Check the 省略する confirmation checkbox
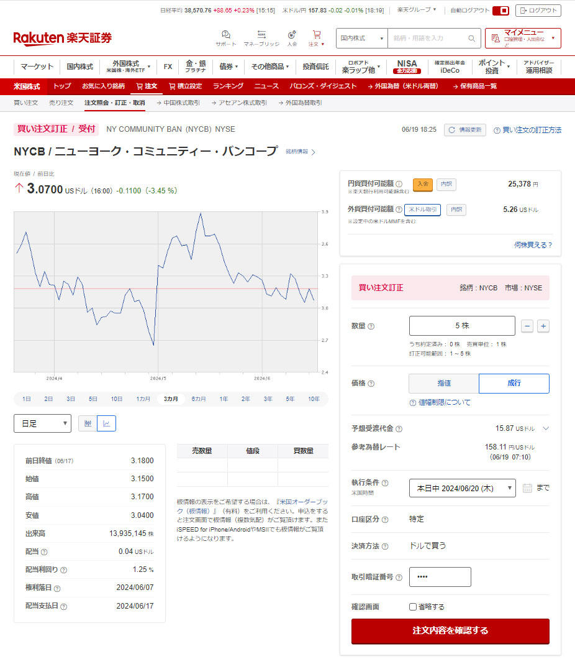The height and width of the screenshot is (664, 575). [413, 607]
